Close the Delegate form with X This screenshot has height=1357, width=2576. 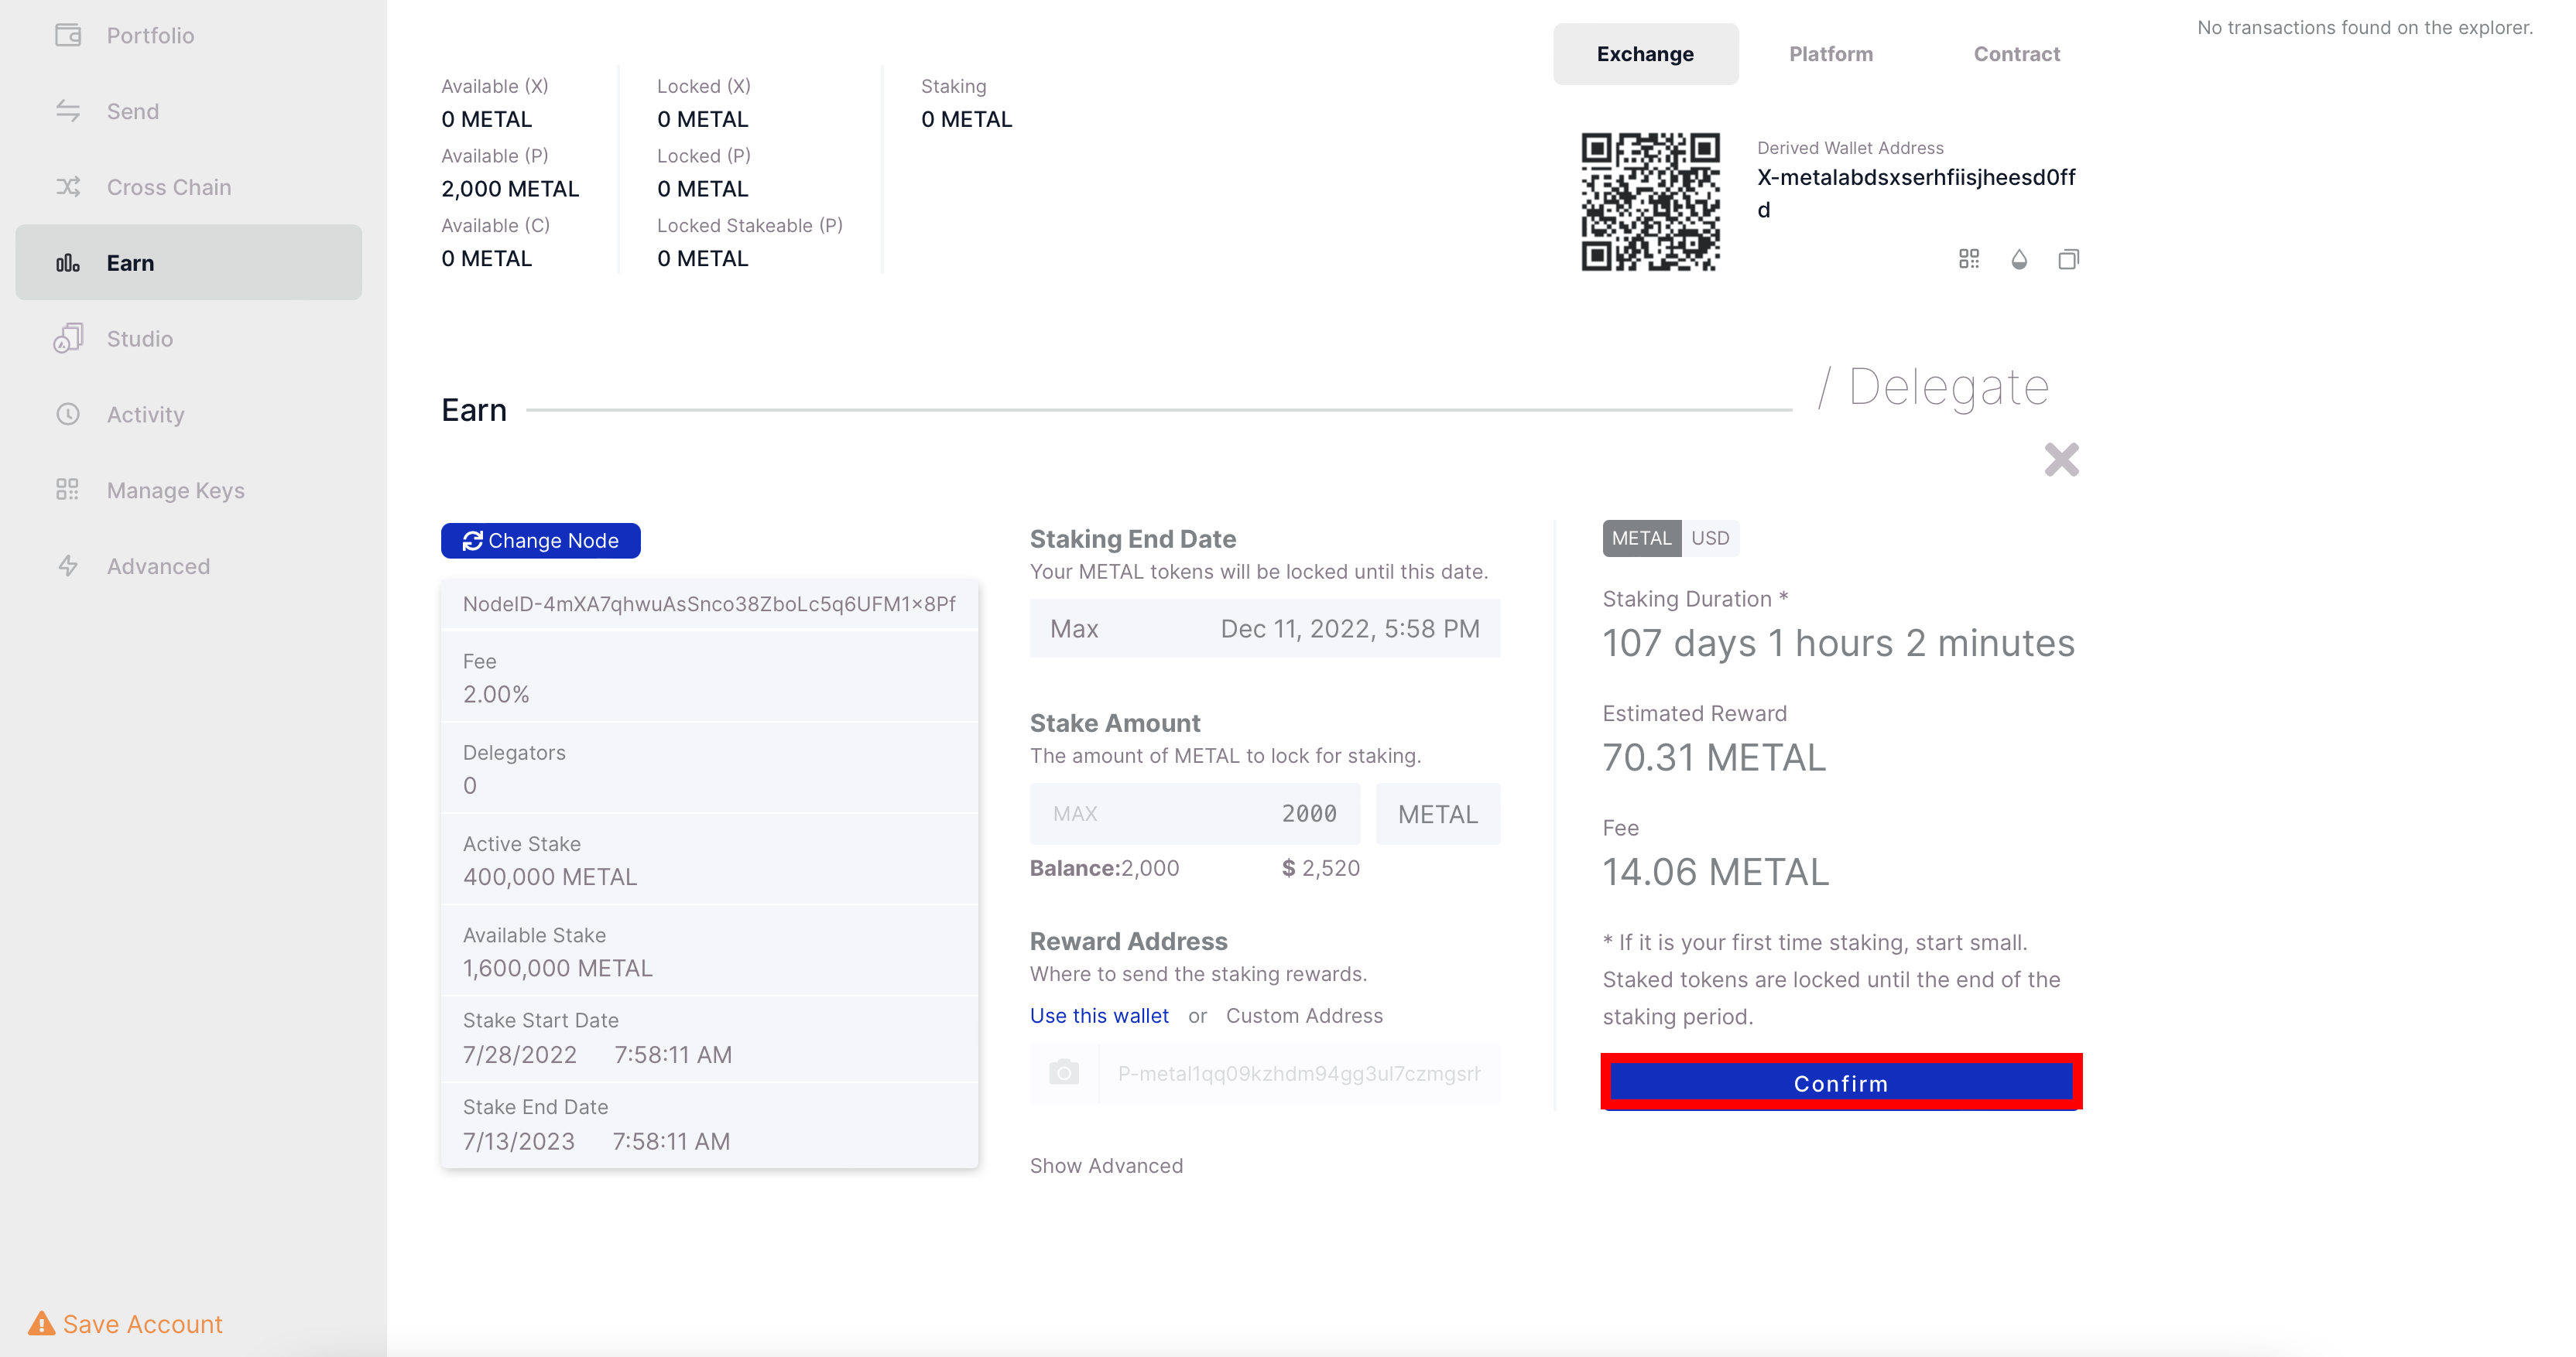point(2061,460)
